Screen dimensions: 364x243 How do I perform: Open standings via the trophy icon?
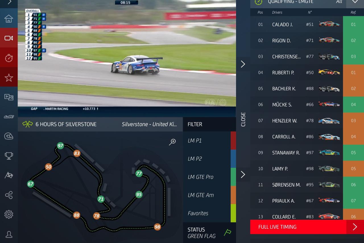pos(9,156)
